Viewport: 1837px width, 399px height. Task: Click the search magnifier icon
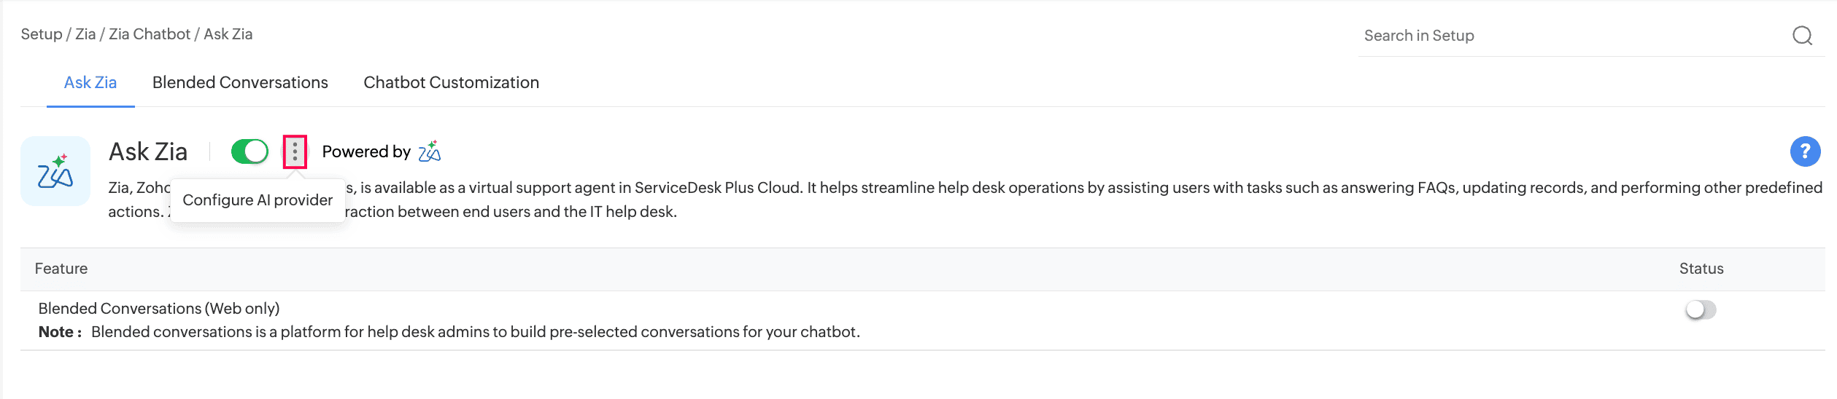pyautogui.click(x=1802, y=36)
